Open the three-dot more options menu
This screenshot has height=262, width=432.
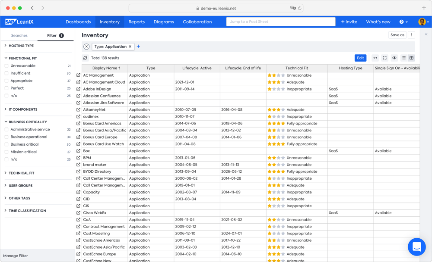point(411,35)
